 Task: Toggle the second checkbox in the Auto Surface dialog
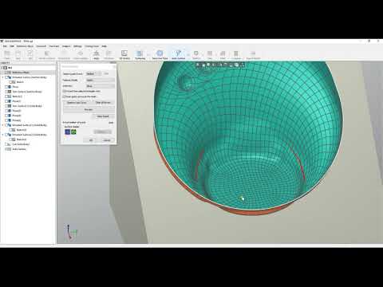pos(64,96)
